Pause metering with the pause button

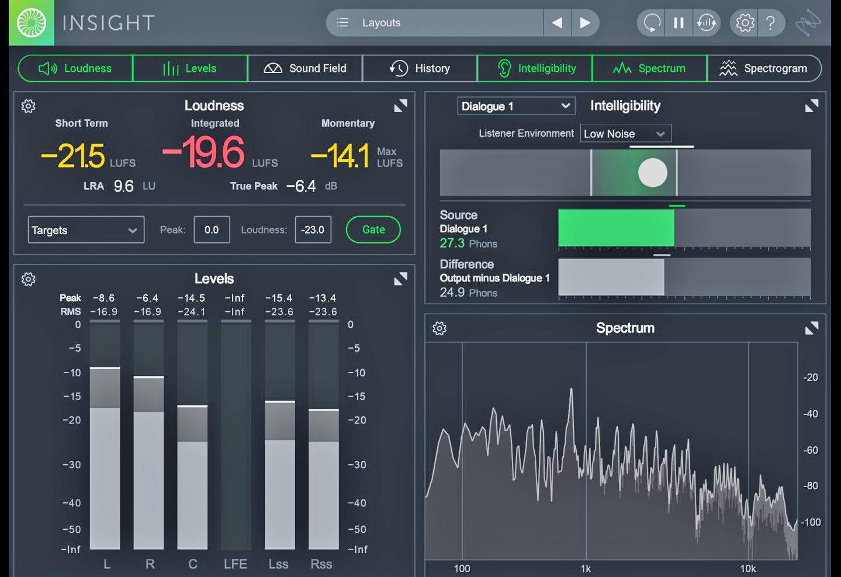679,23
